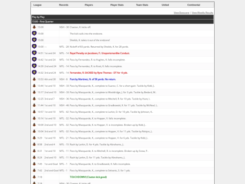Click 'complete to Selvanis, S. for 1 yds' text
The image size is (245, 184).
[x=100, y=170]
